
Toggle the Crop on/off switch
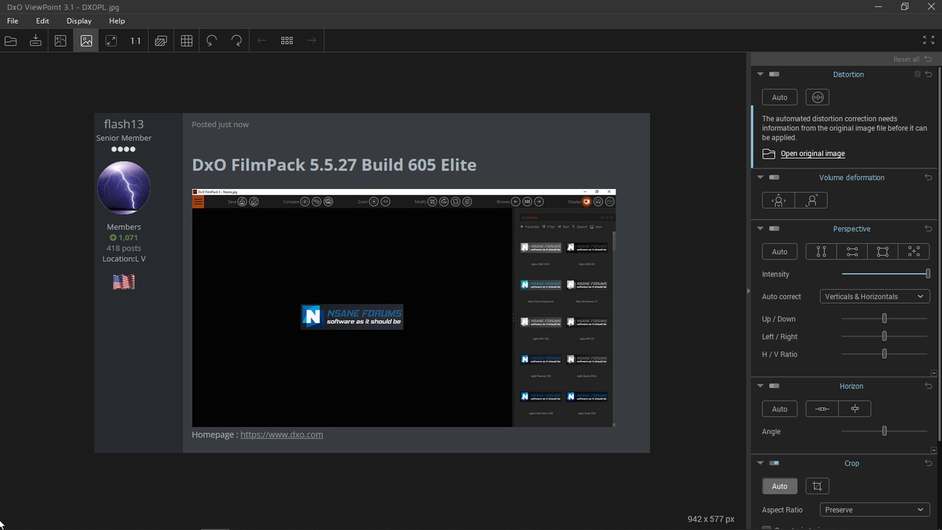tap(774, 463)
